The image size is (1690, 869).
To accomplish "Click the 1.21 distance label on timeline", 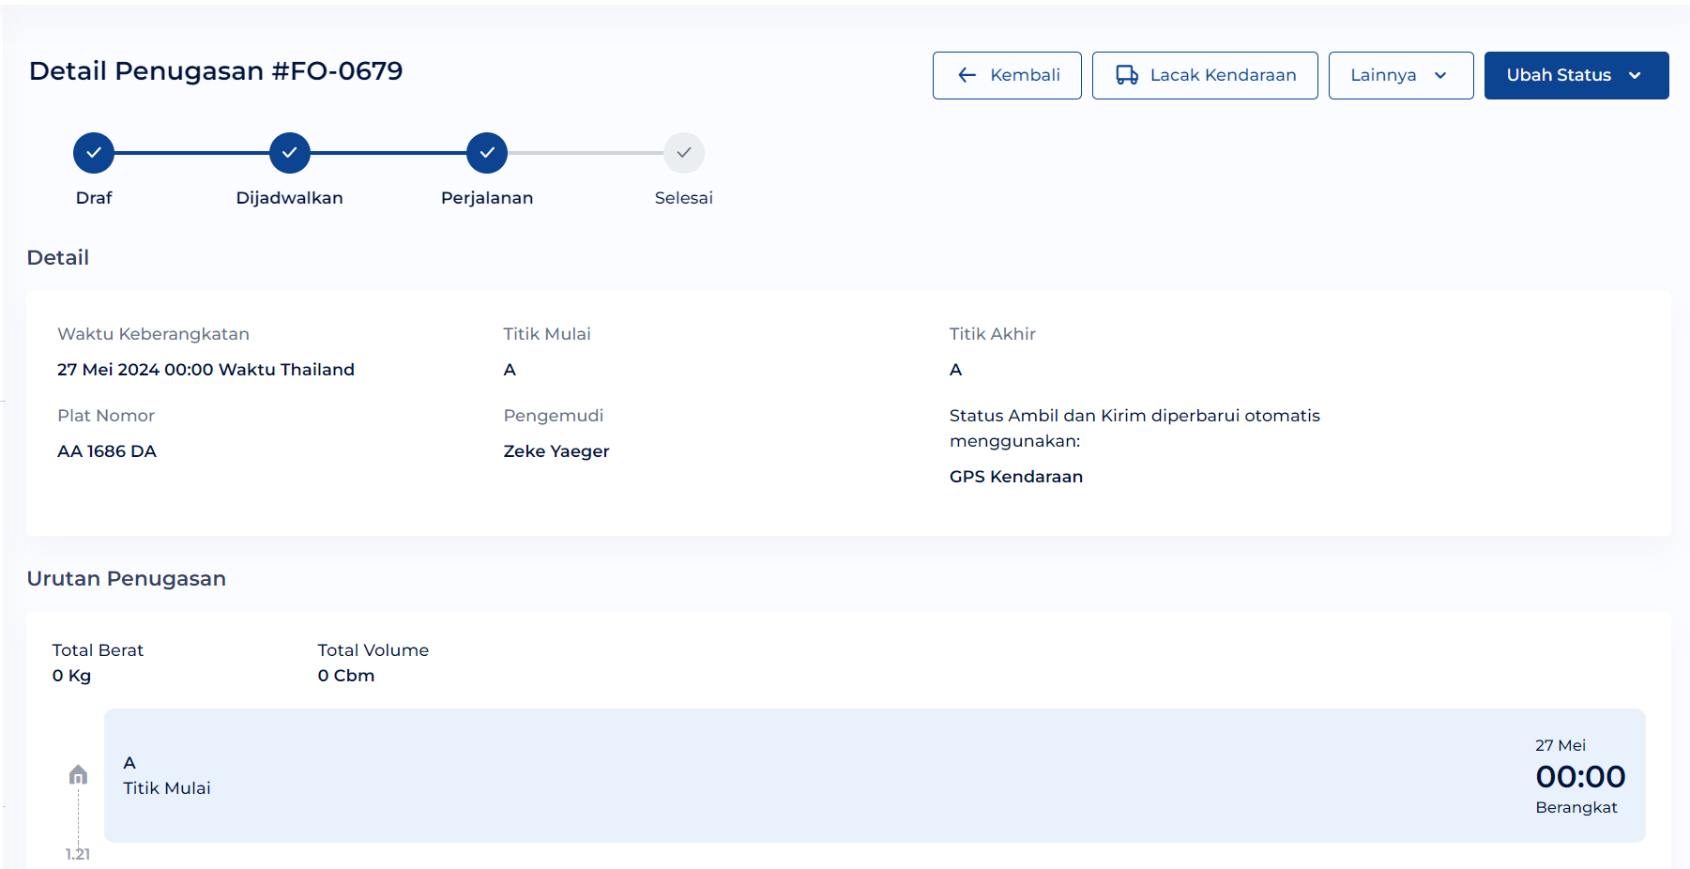I will click(78, 854).
